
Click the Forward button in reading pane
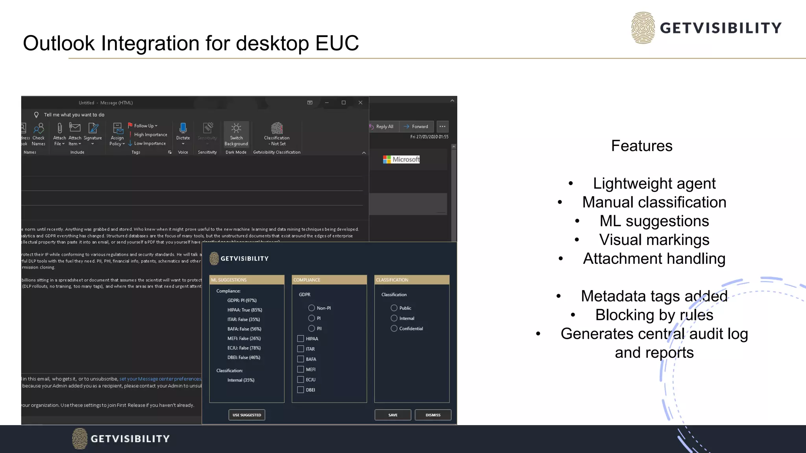tap(416, 127)
